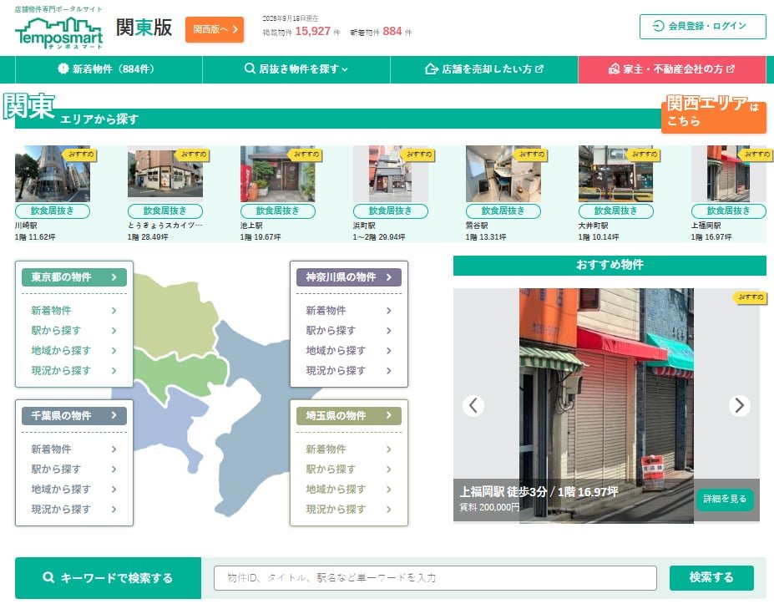This screenshot has width=774, height=604.
Task: Go to previous slide in おすすめ物件 carousel
Action: pyautogui.click(x=473, y=405)
